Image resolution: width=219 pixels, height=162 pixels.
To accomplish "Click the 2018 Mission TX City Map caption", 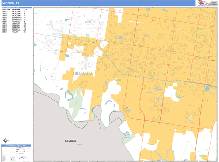I will tap(16, 146).
